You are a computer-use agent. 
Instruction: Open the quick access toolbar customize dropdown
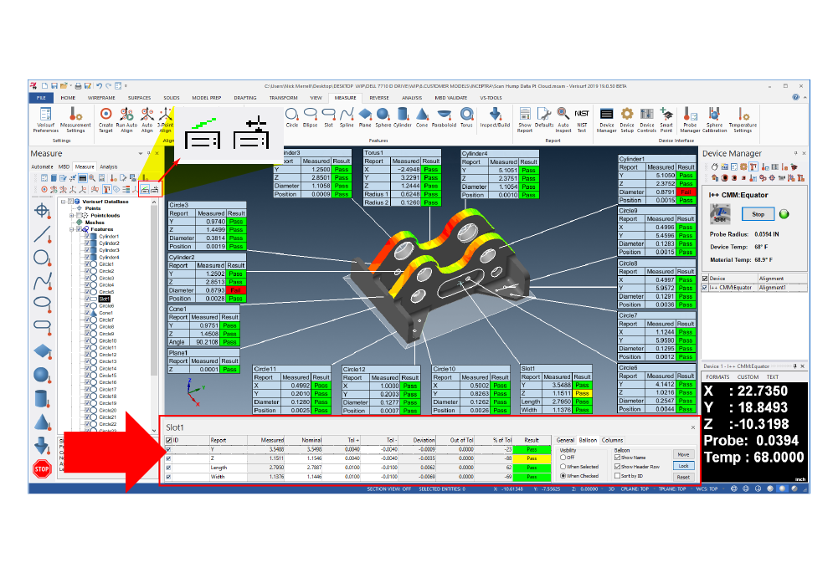(126, 86)
